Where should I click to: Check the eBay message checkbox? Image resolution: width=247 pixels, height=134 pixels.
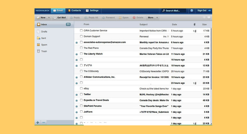coord(81,88)
